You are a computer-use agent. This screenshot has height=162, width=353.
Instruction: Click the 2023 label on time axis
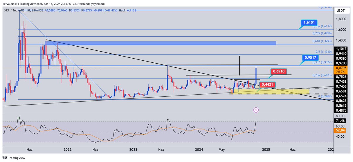(x=133, y=149)
